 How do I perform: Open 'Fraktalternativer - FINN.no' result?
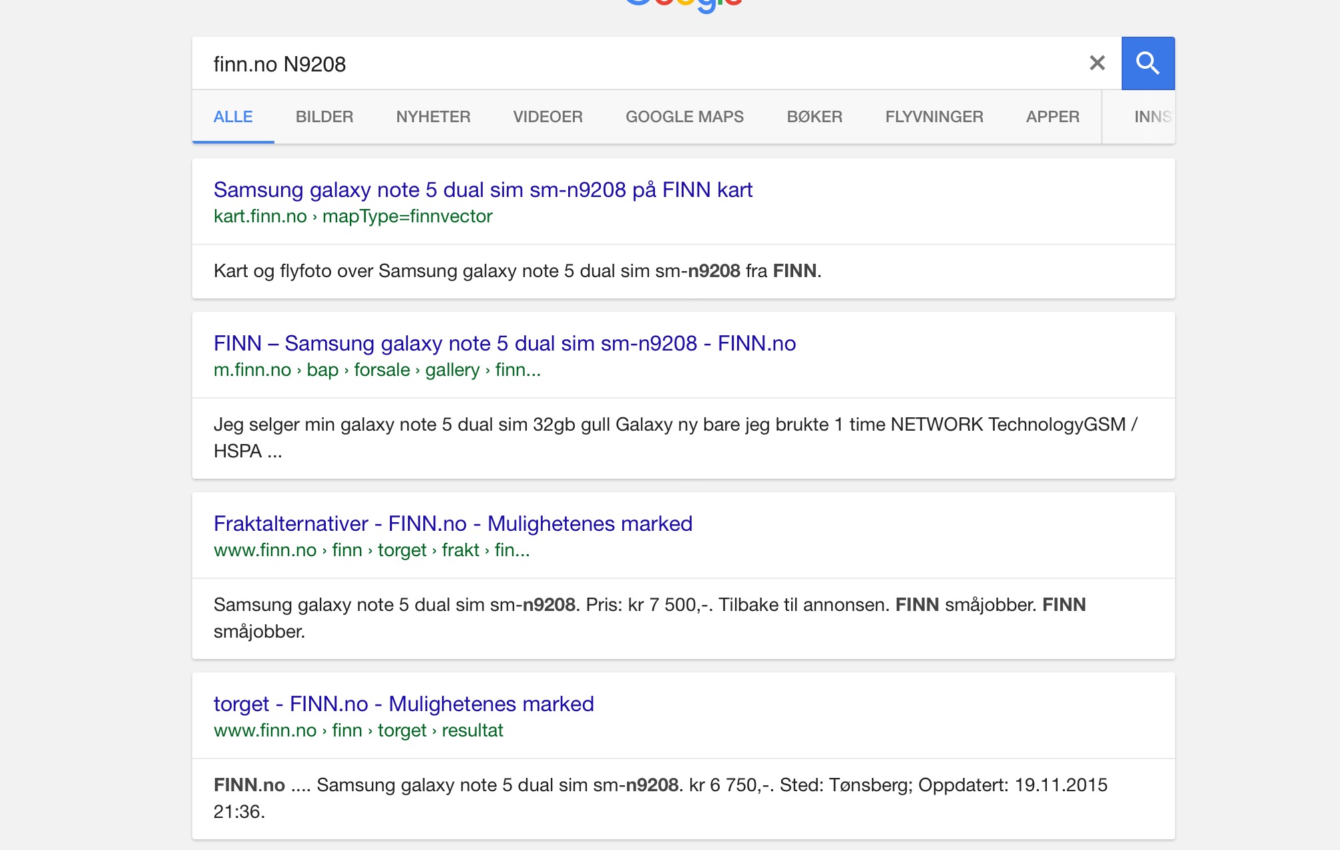[x=453, y=523]
